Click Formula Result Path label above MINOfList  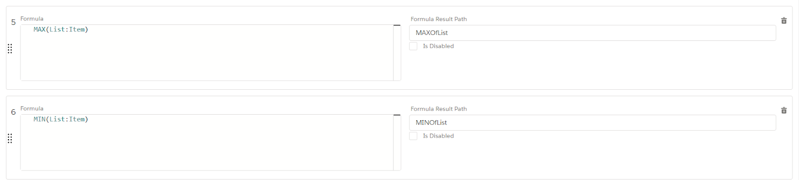[438, 109]
